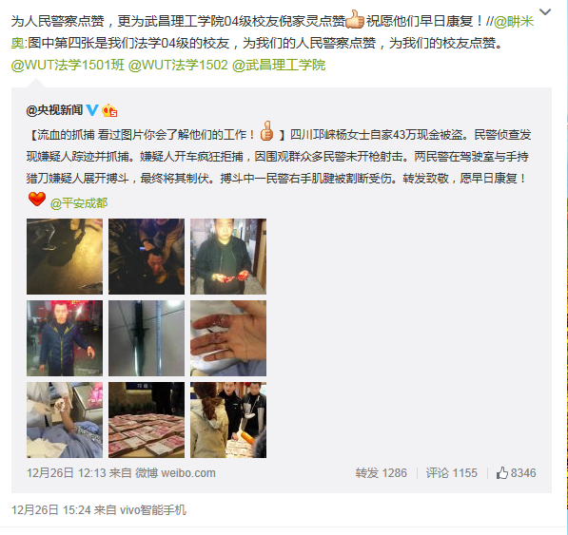Open the post options chevron menu

545,12
